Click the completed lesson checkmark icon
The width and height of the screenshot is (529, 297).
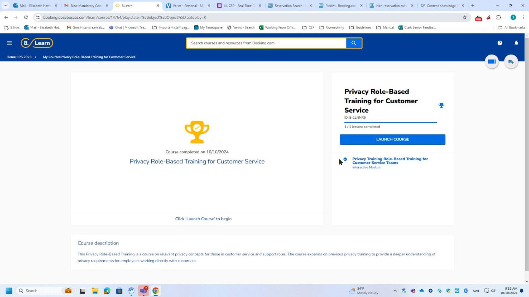click(345, 159)
